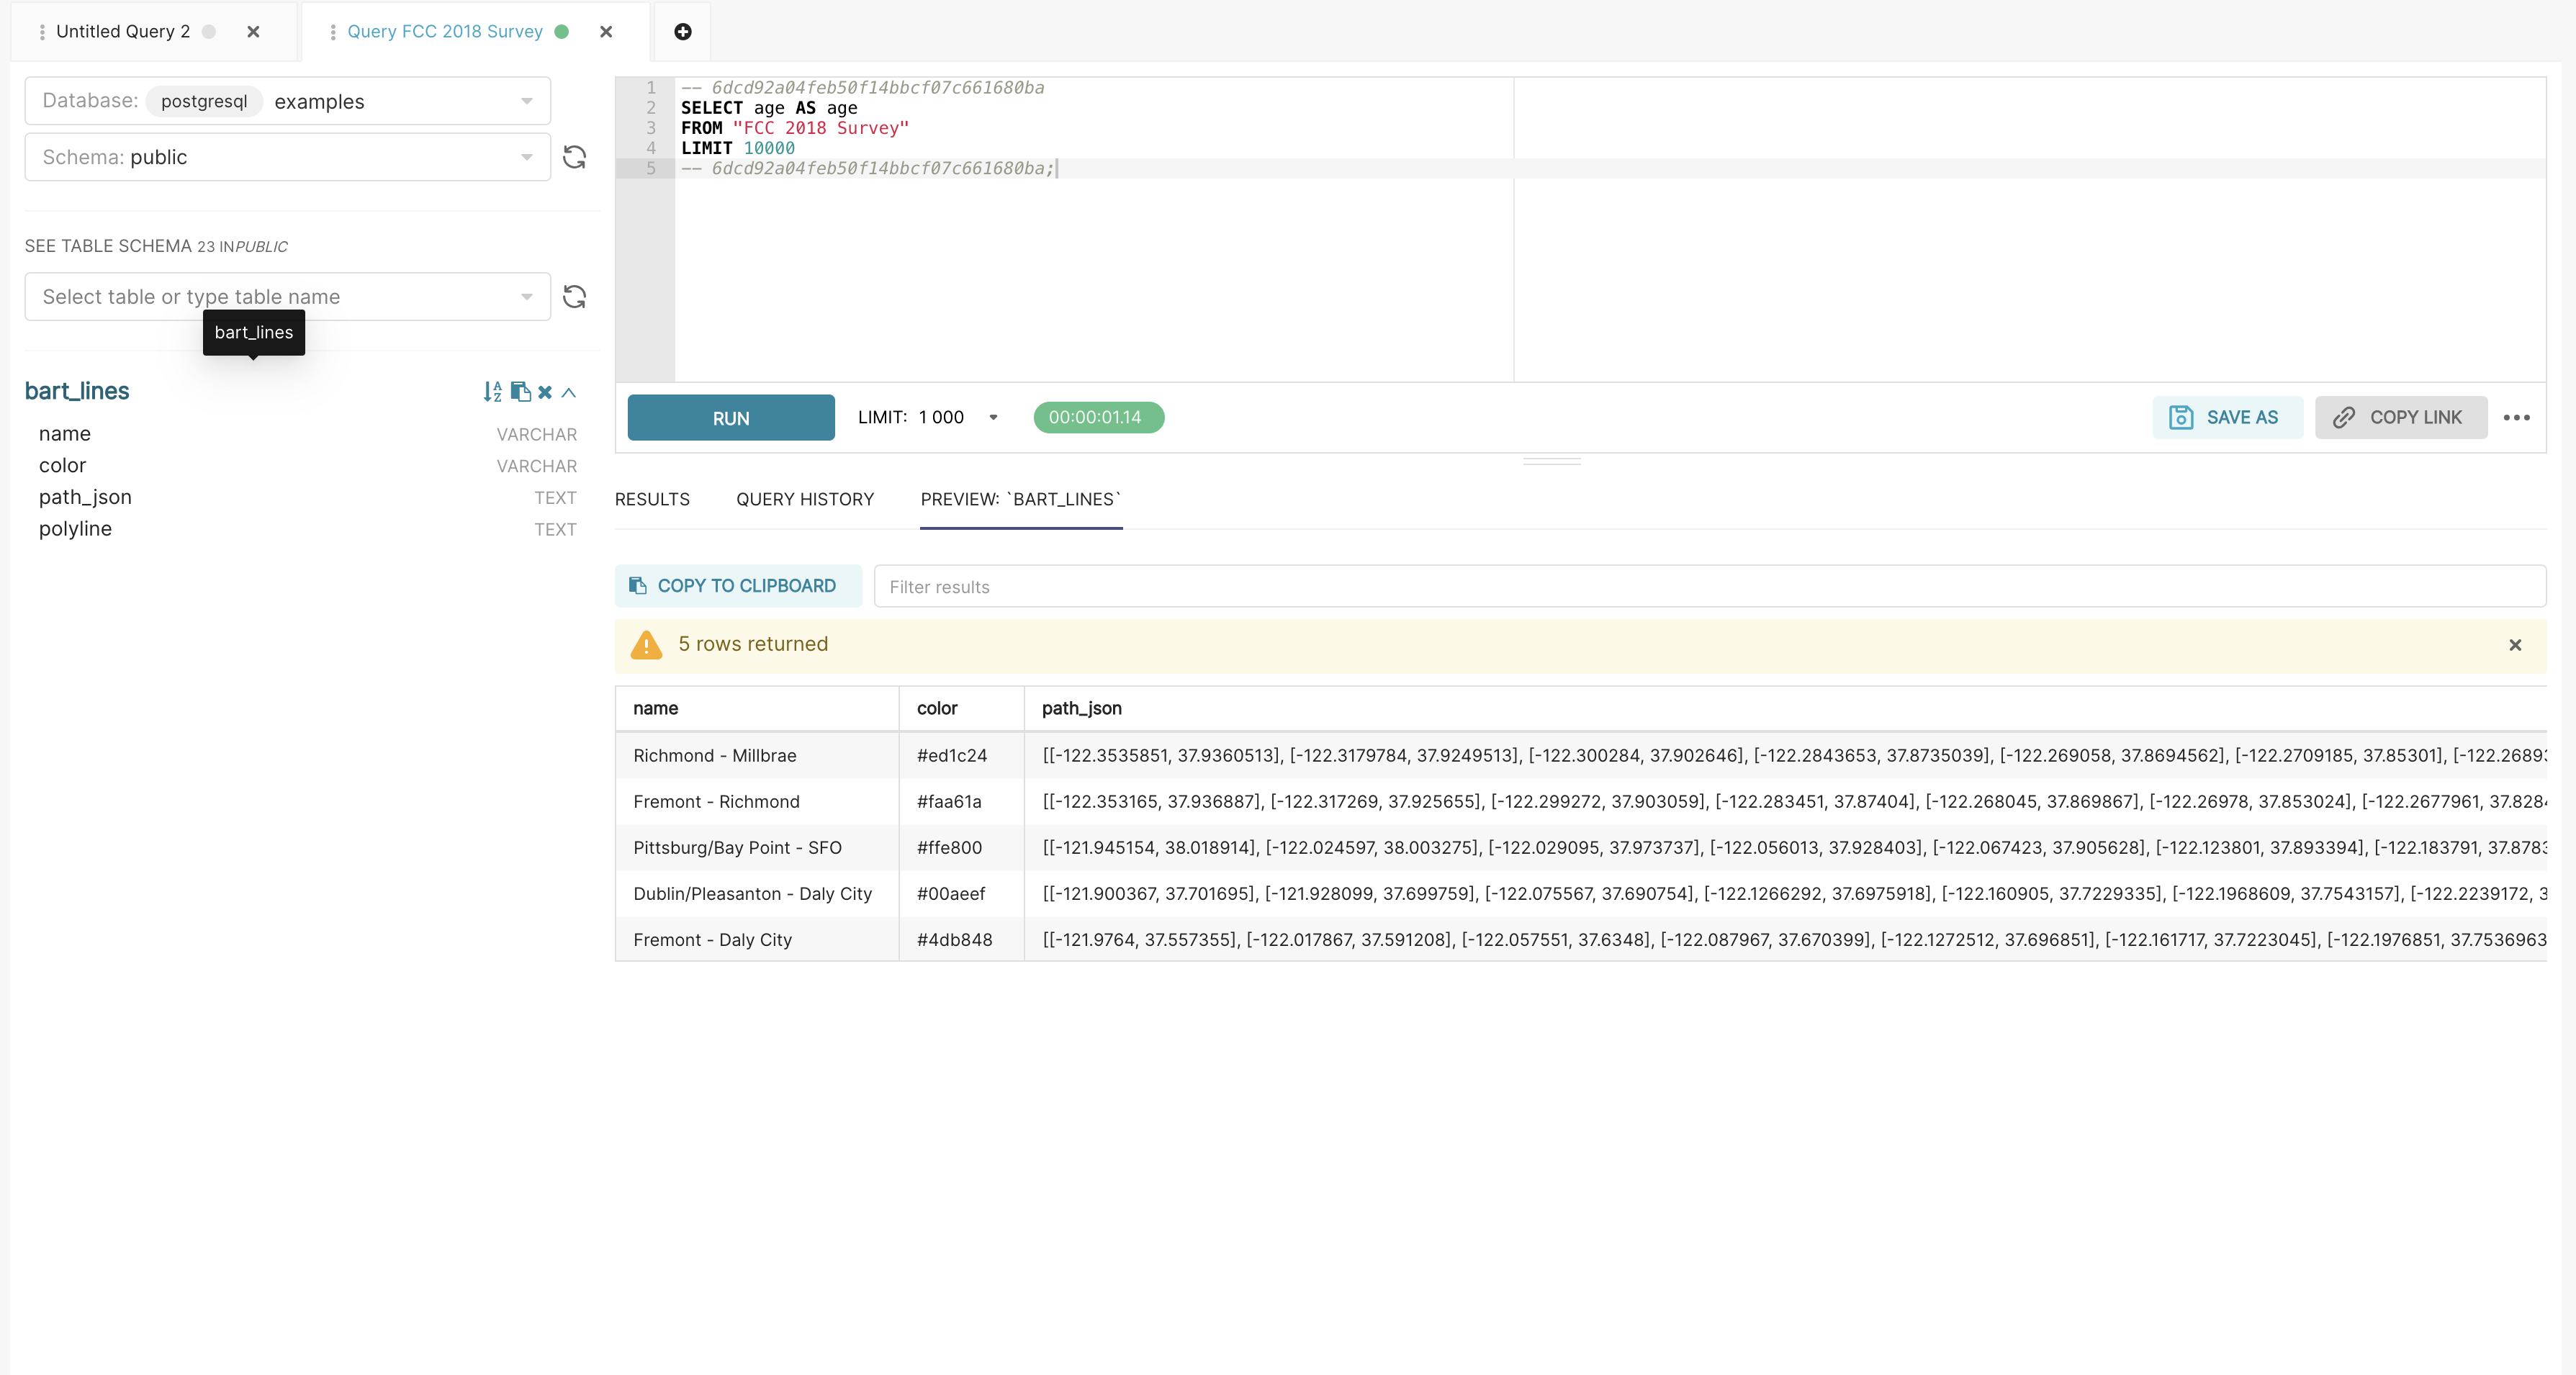The width and height of the screenshot is (2576, 1375).
Task: Collapse the bart_lines panel chevron
Action: coord(568,392)
